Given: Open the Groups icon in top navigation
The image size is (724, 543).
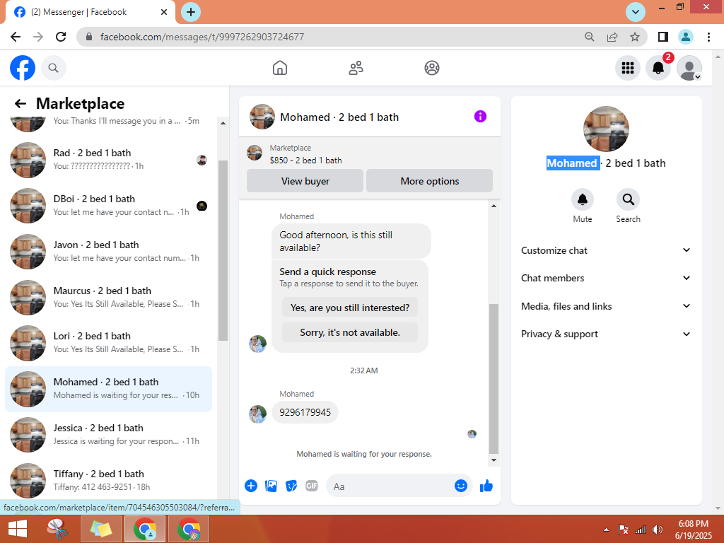Looking at the screenshot, I should tap(432, 68).
